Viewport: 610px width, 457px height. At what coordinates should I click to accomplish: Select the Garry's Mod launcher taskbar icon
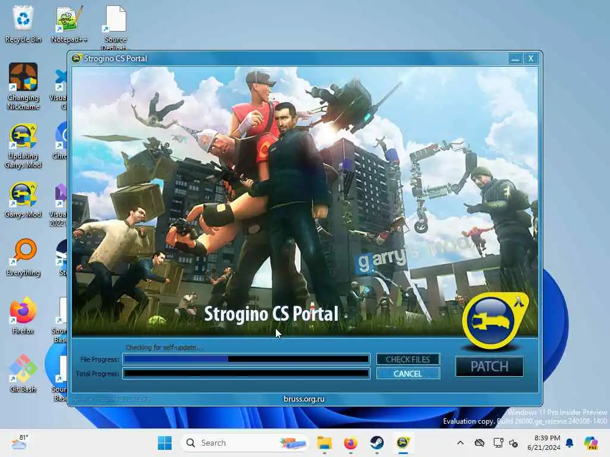(x=403, y=443)
